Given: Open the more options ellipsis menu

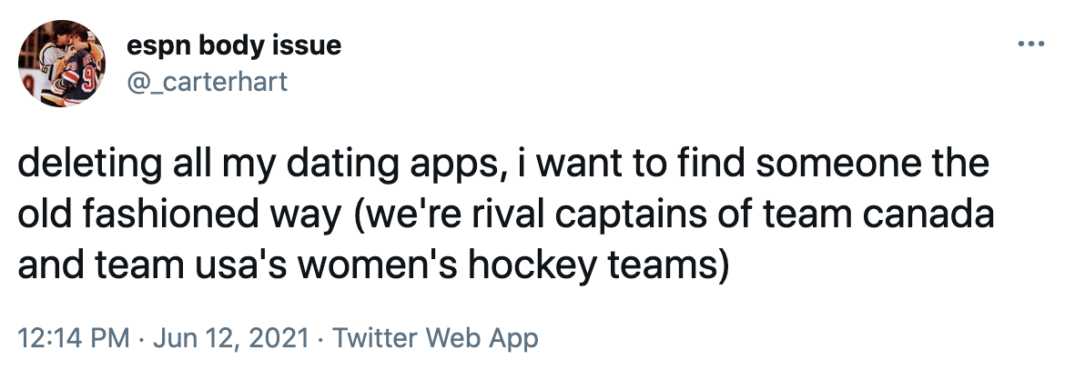Looking at the screenshot, I should (1031, 44).
